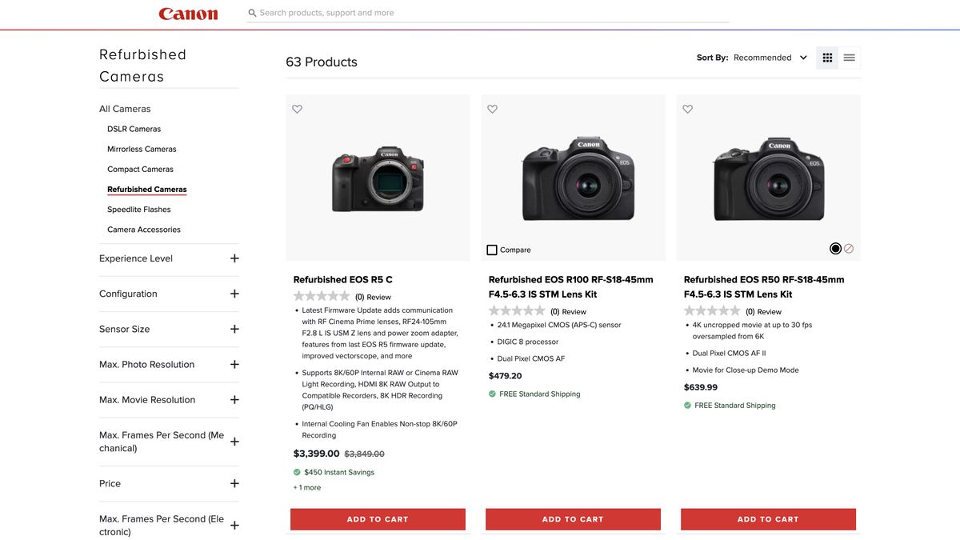Favorite the EOS R50 kit with heart icon
The width and height of the screenshot is (960, 540).
(687, 108)
